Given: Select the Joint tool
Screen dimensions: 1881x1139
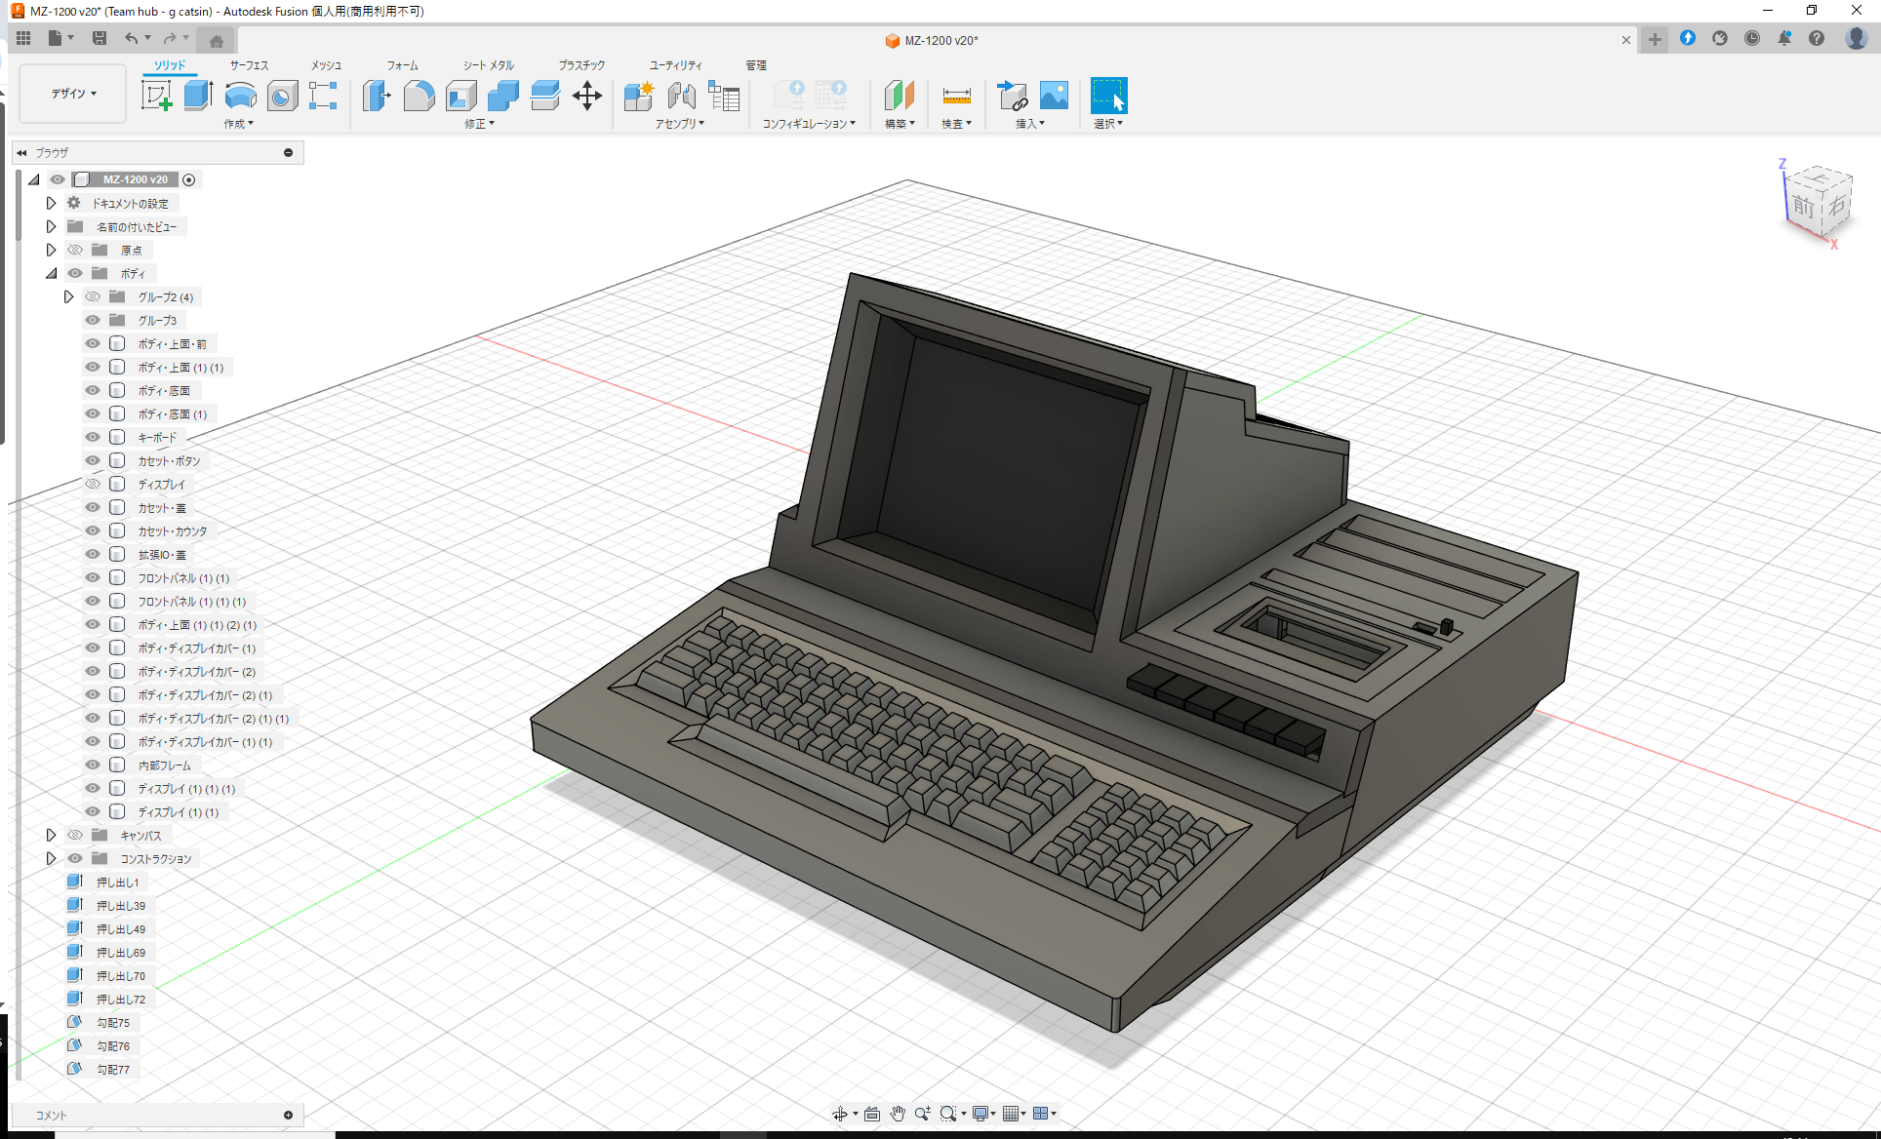Looking at the screenshot, I should [x=681, y=96].
